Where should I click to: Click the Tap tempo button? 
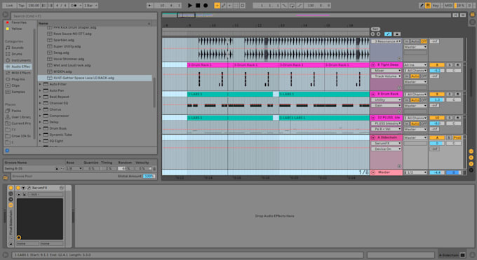point(21,6)
